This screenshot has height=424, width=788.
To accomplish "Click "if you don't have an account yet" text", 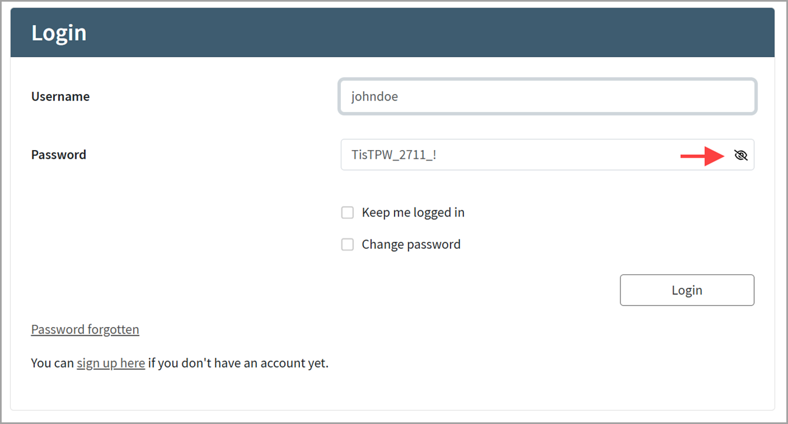I will click(238, 363).
